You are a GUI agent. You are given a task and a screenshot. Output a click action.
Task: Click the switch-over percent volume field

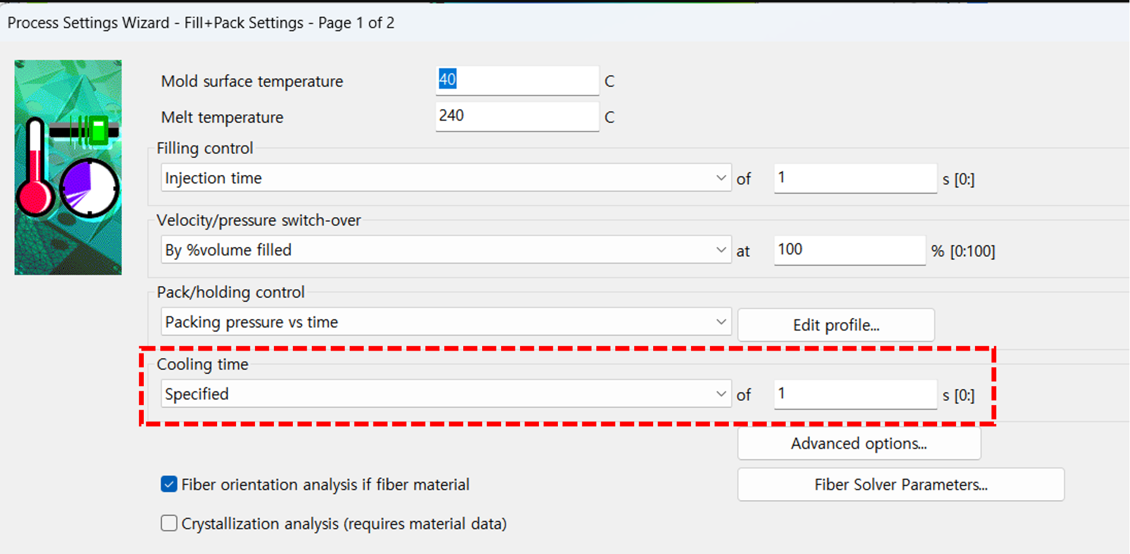point(850,250)
